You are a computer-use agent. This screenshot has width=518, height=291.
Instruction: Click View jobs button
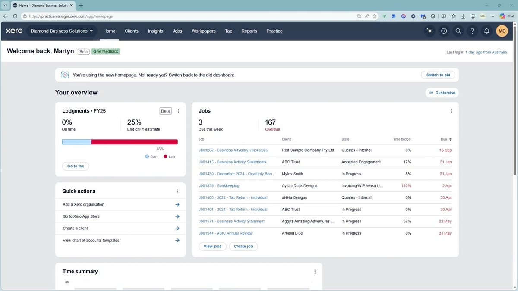212,247
